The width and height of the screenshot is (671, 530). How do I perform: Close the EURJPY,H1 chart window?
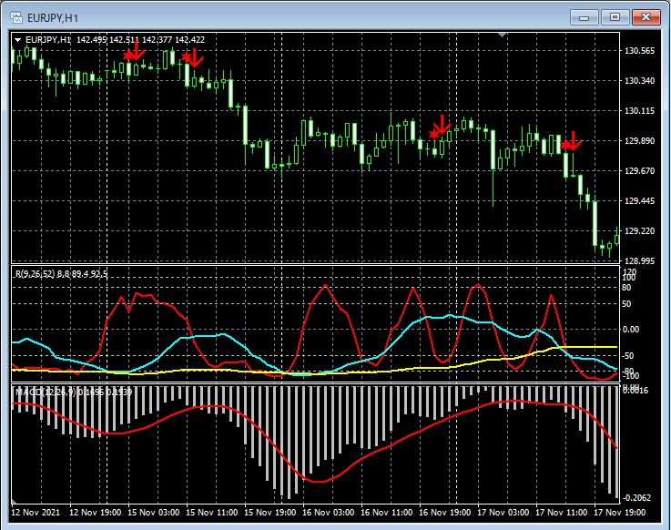[x=647, y=17]
